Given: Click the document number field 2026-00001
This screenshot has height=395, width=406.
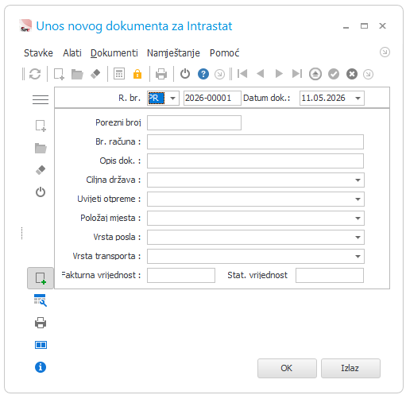Looking at the screenshot, I should [x=212, y=99].
